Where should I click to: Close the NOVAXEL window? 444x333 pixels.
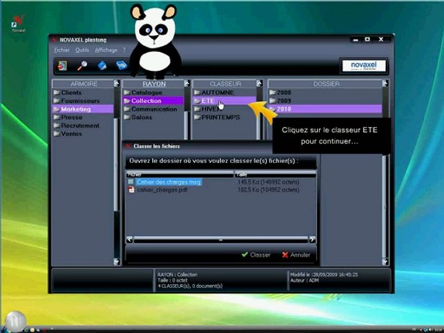pyautogui.click(x=381, y=40)
